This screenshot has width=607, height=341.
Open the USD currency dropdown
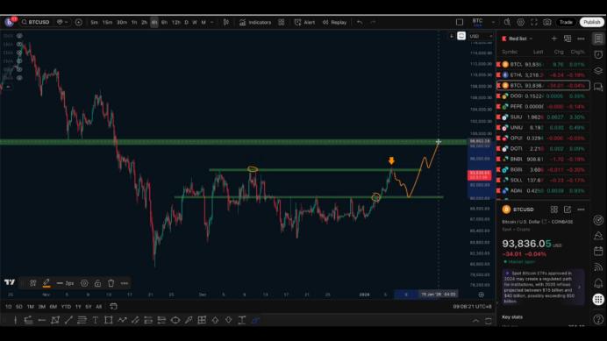click(481, 37)
